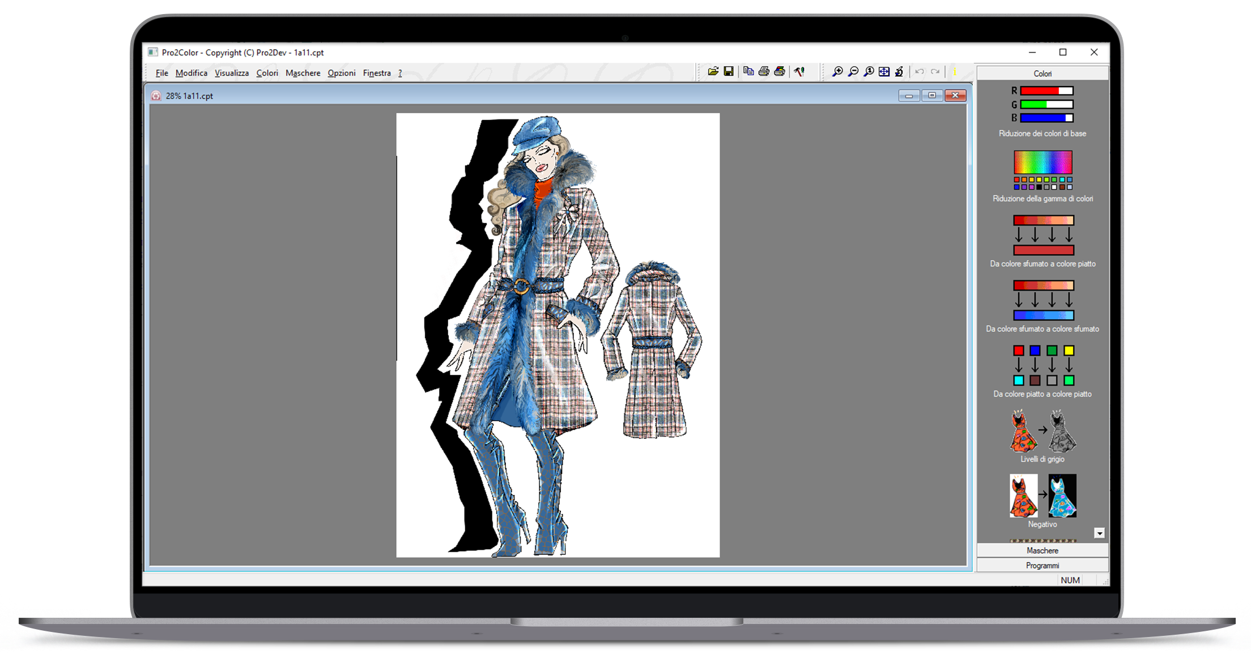
Task: Open the Opzioni menu
Action: 341,73
